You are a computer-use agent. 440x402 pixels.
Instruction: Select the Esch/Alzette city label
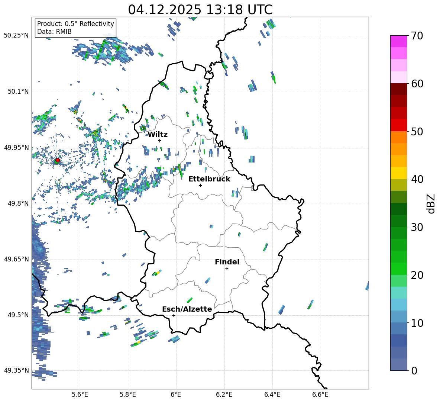pyautogui.click(x=187, y=309)
